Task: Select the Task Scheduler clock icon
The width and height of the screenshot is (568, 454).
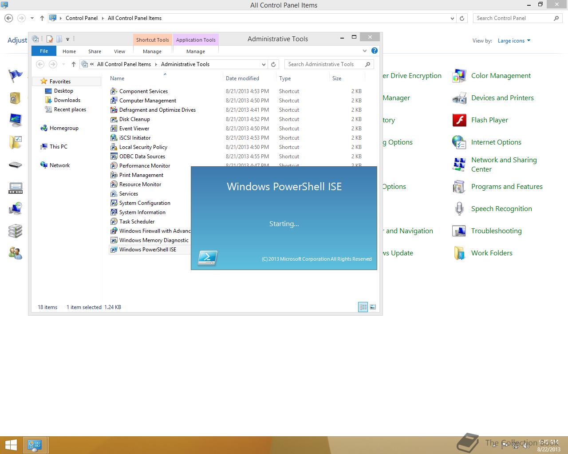Action: click(114, 222)
